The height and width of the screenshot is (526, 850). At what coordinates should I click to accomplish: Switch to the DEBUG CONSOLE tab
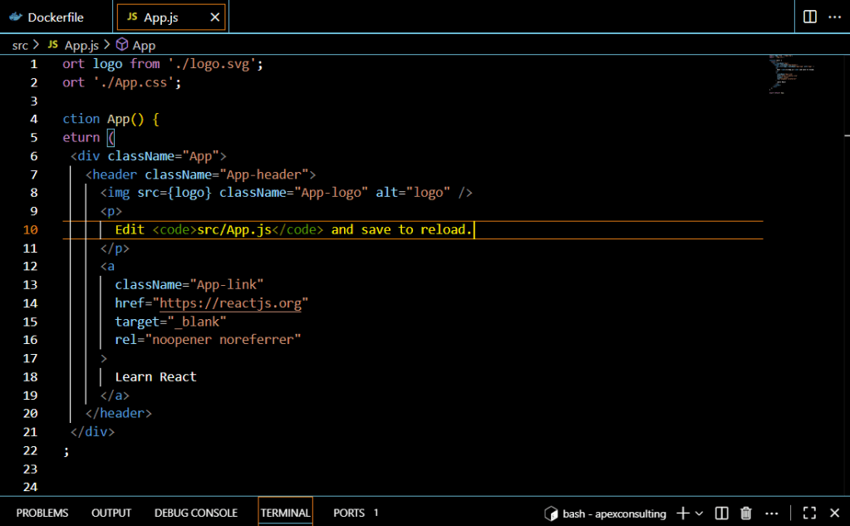[x=195, y=513]
